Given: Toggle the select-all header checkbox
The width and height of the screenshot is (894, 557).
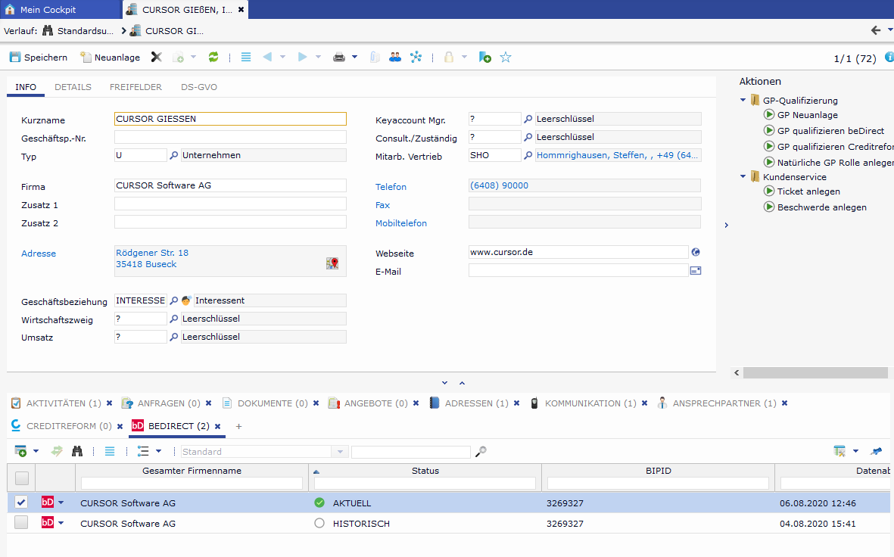Looking at the screenshot, I should (x=21, y=478).
